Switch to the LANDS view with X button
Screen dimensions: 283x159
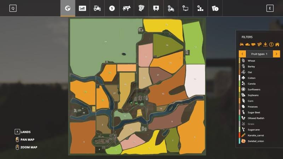coord(17,132)
